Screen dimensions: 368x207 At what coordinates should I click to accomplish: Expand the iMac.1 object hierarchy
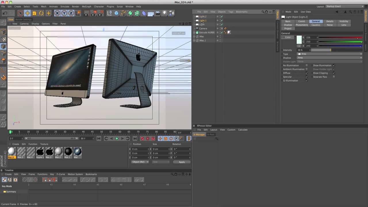(x=194, y=41)
